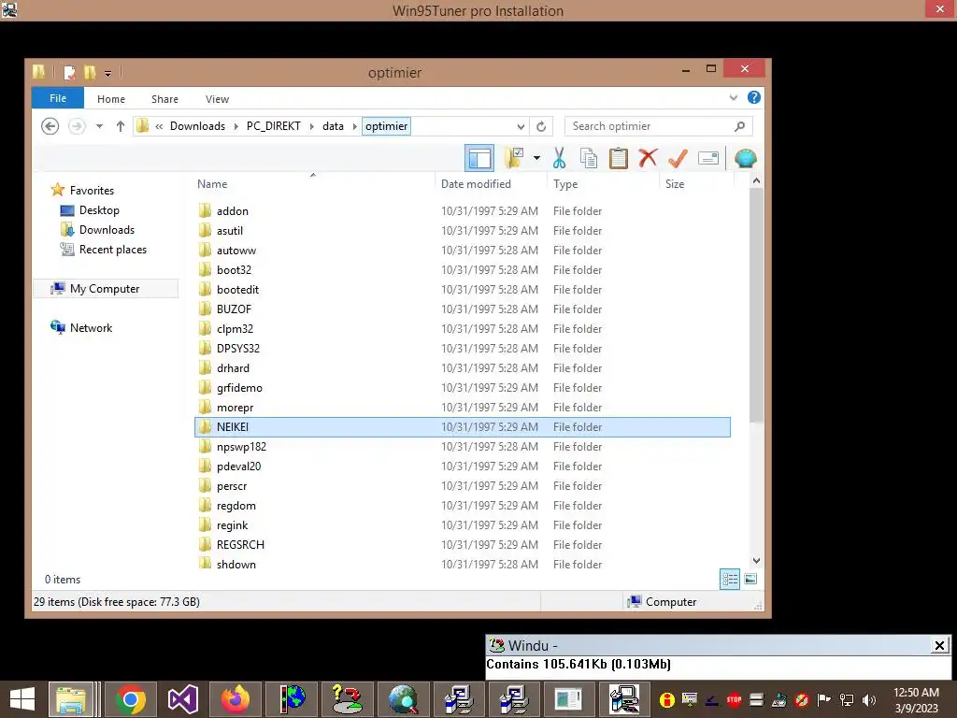Screen dimensions: 957x718
Task: Expand the arrow after data breadcrumb
Action: coord(354,126)
